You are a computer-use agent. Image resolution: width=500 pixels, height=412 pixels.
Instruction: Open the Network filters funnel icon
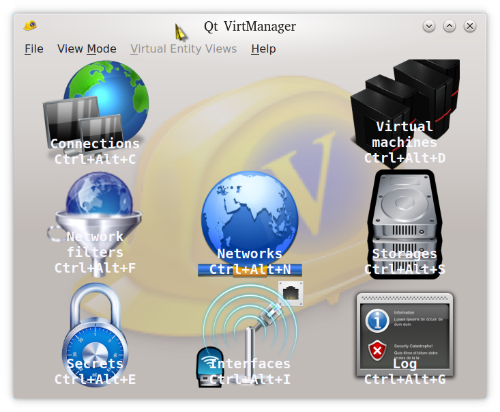tap(95, 224)
